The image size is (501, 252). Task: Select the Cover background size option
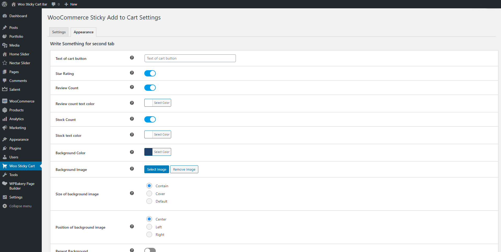point(149,193)
